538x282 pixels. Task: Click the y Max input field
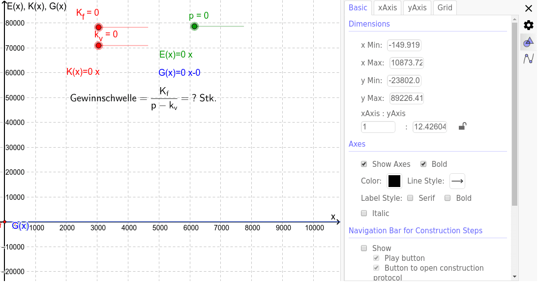point(407,98)
